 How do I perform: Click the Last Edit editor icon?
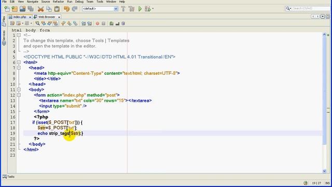tap(12, 23)
